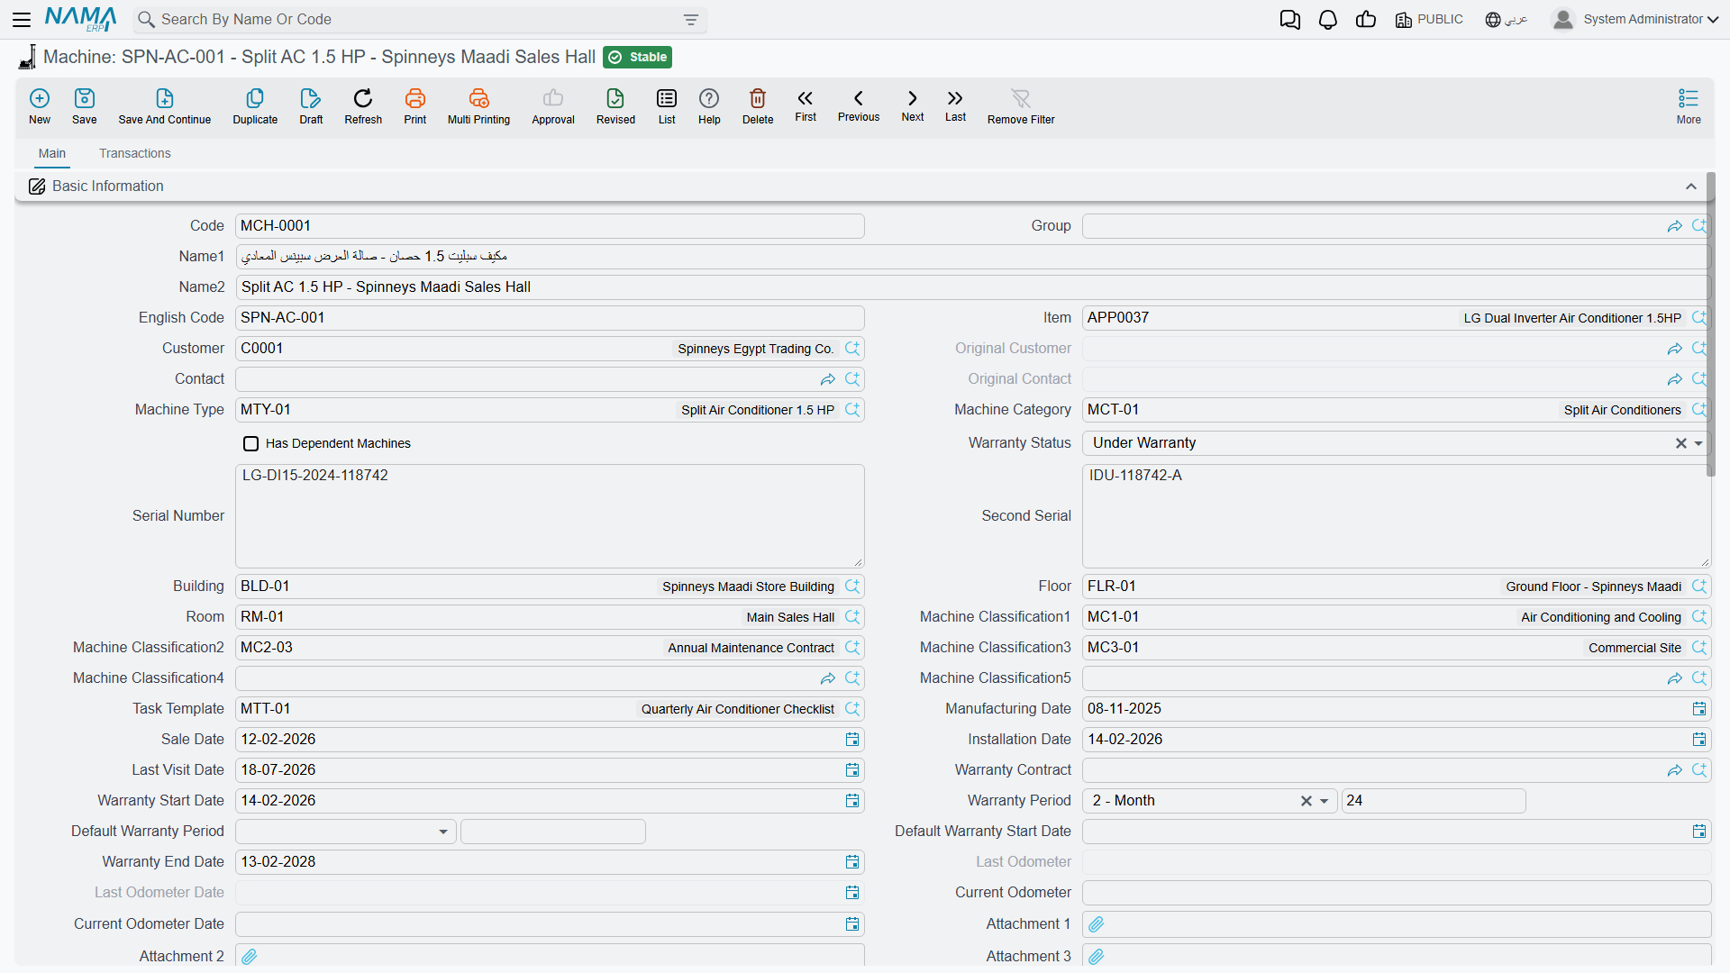The width and height of the screenshot is (1730, 973).
Task: Open the More actions menu
Action: (x=1689, y=106)
